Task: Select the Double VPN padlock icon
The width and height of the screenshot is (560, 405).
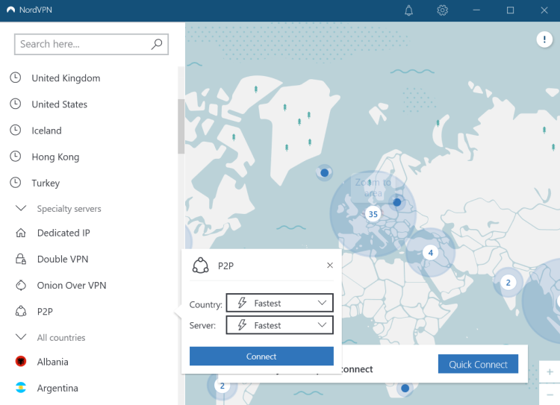Action: pyautogui.click(x=21, y=259)
